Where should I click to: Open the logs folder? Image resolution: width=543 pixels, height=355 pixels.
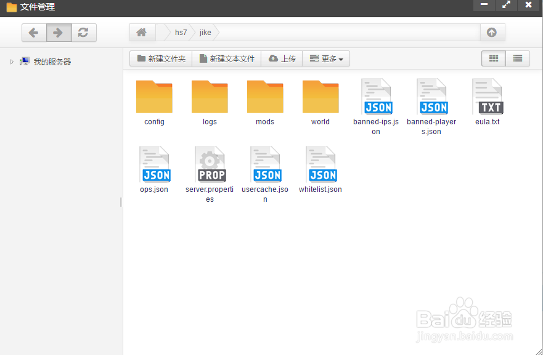[210, 97]
